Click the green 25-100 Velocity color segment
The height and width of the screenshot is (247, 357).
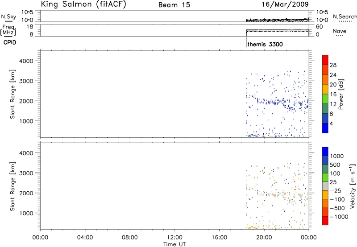(325, 177)
